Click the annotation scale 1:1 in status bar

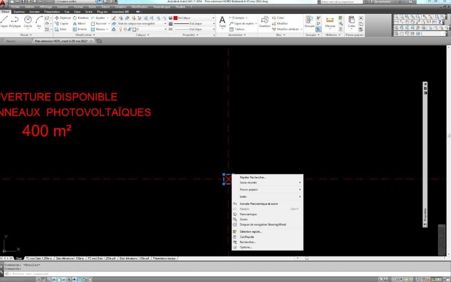pos(398,279)
